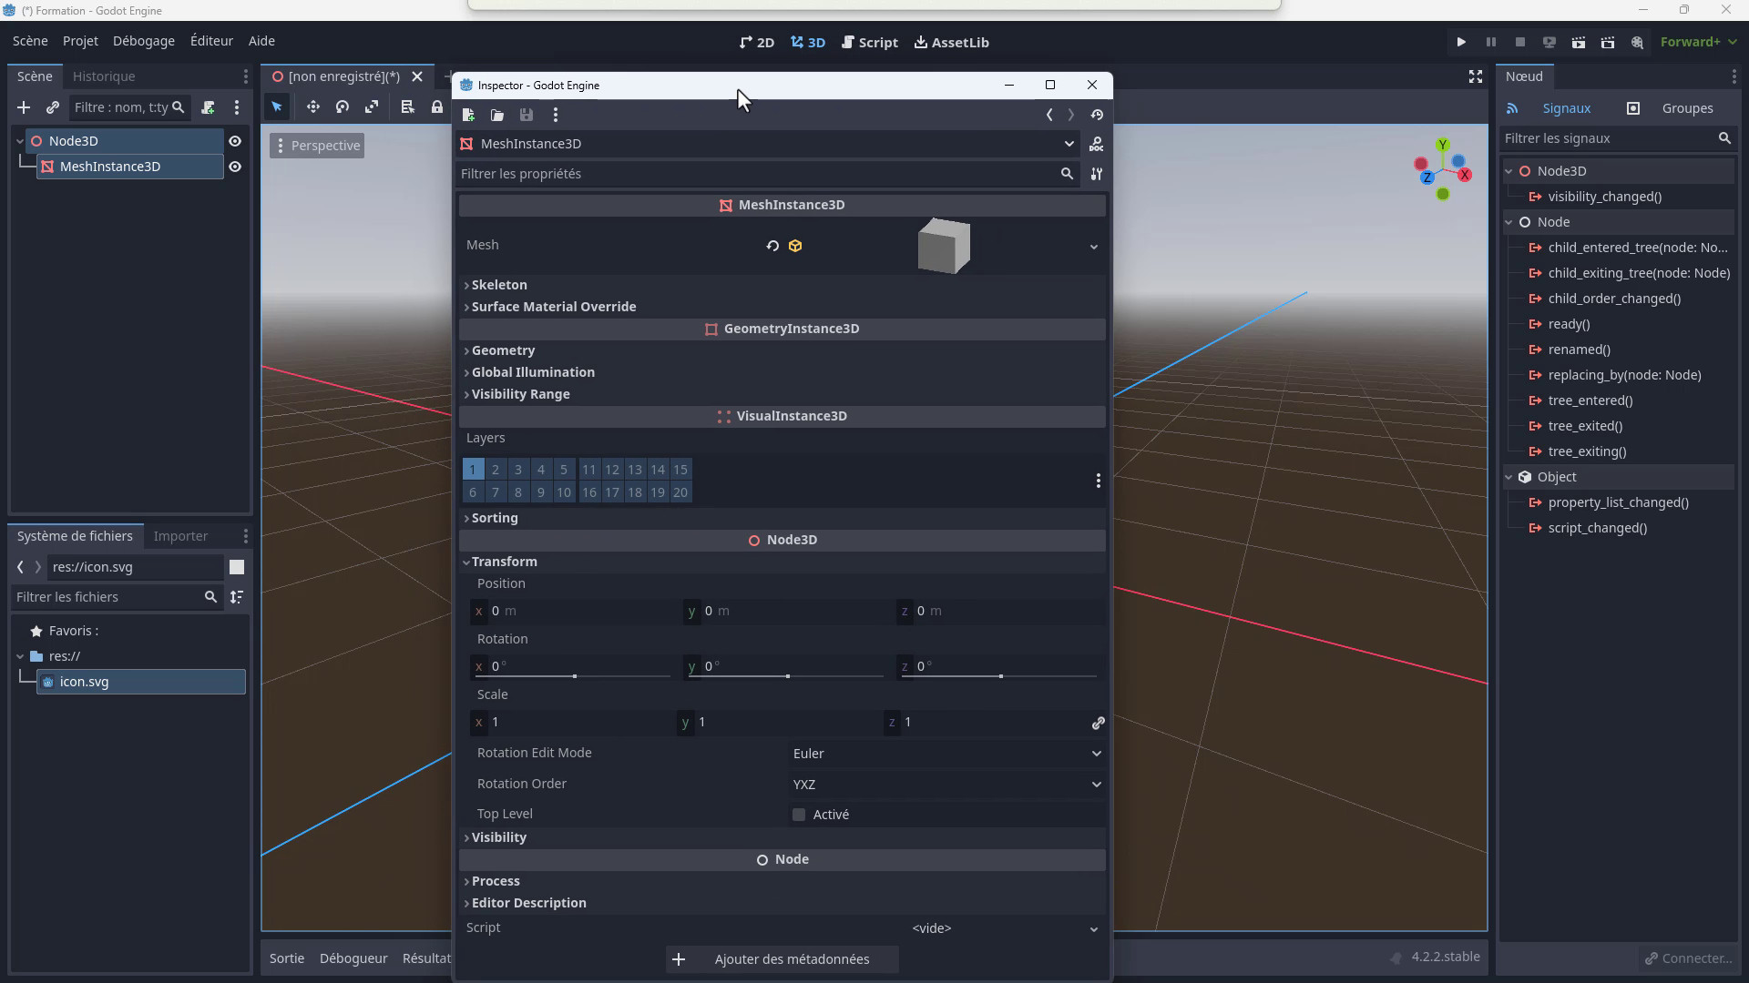This screenshot has height=983, width=1749.
Task: Adjust the Rotation y slider
Action: [x=787, y=676]
